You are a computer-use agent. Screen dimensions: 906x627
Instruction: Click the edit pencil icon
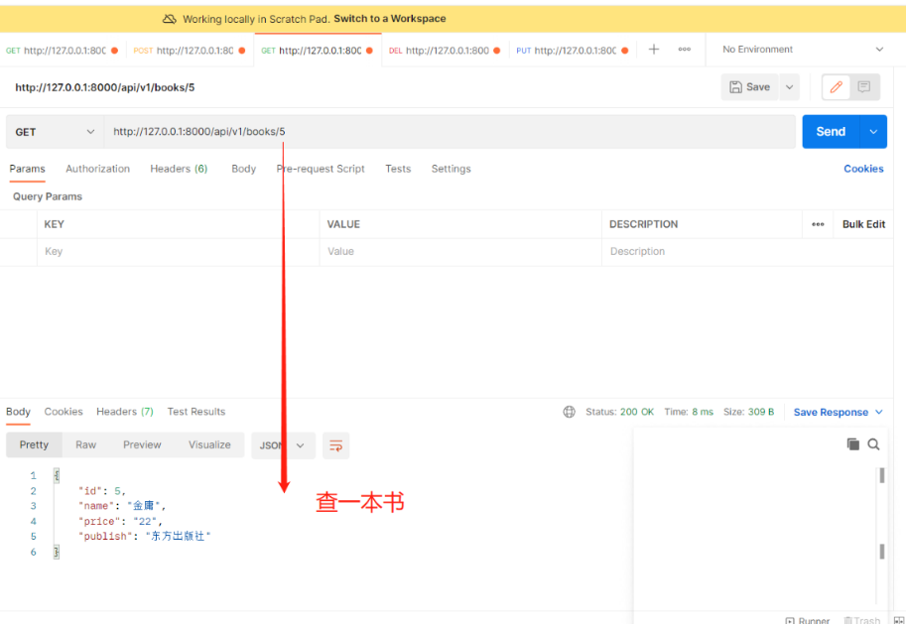(836, 87)
